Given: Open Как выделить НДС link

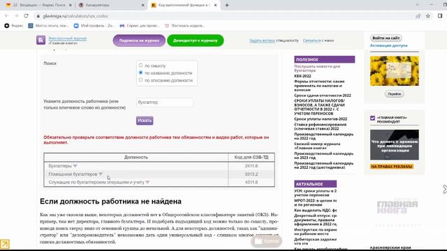Looking at the screenshot, I should tap(315, 211).
